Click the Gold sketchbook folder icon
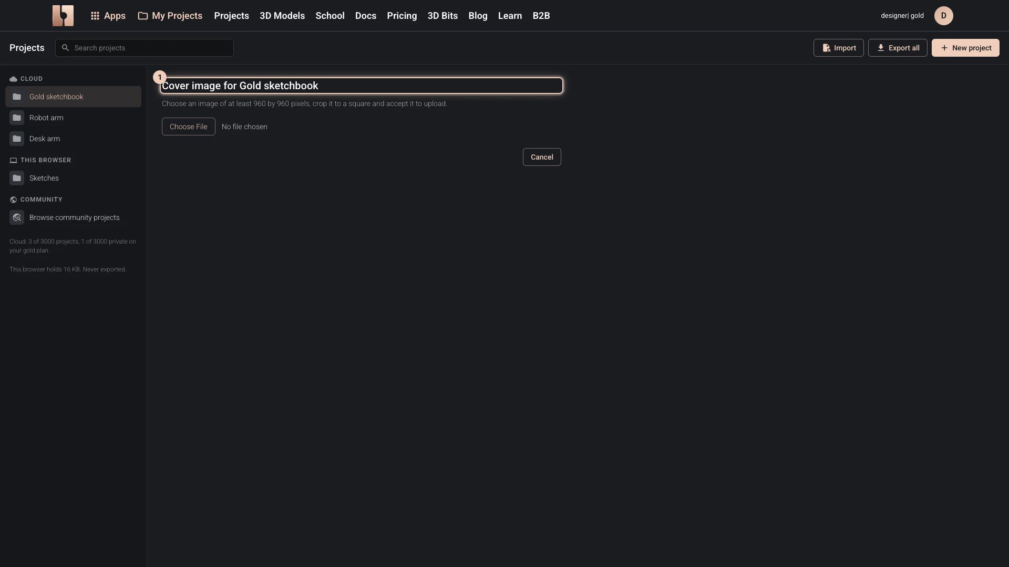Image resolution: width=1009 pixels, height=567 pixels. (x=17, y=97)
